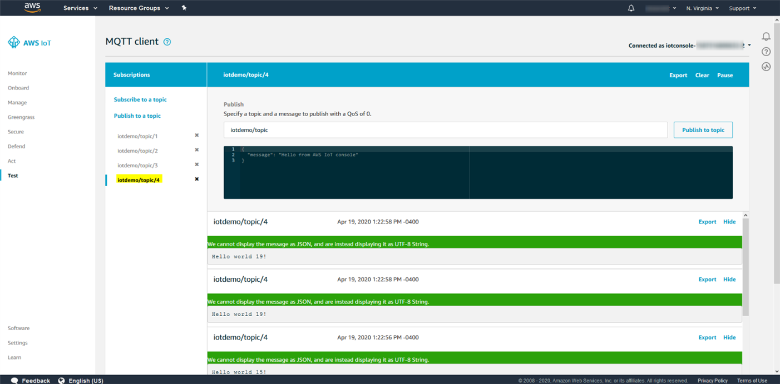Click the AWS logo in header
Image resolution: width=780 pixels, height=384 pixels.
pyautogui.click(x=32, y=7)
